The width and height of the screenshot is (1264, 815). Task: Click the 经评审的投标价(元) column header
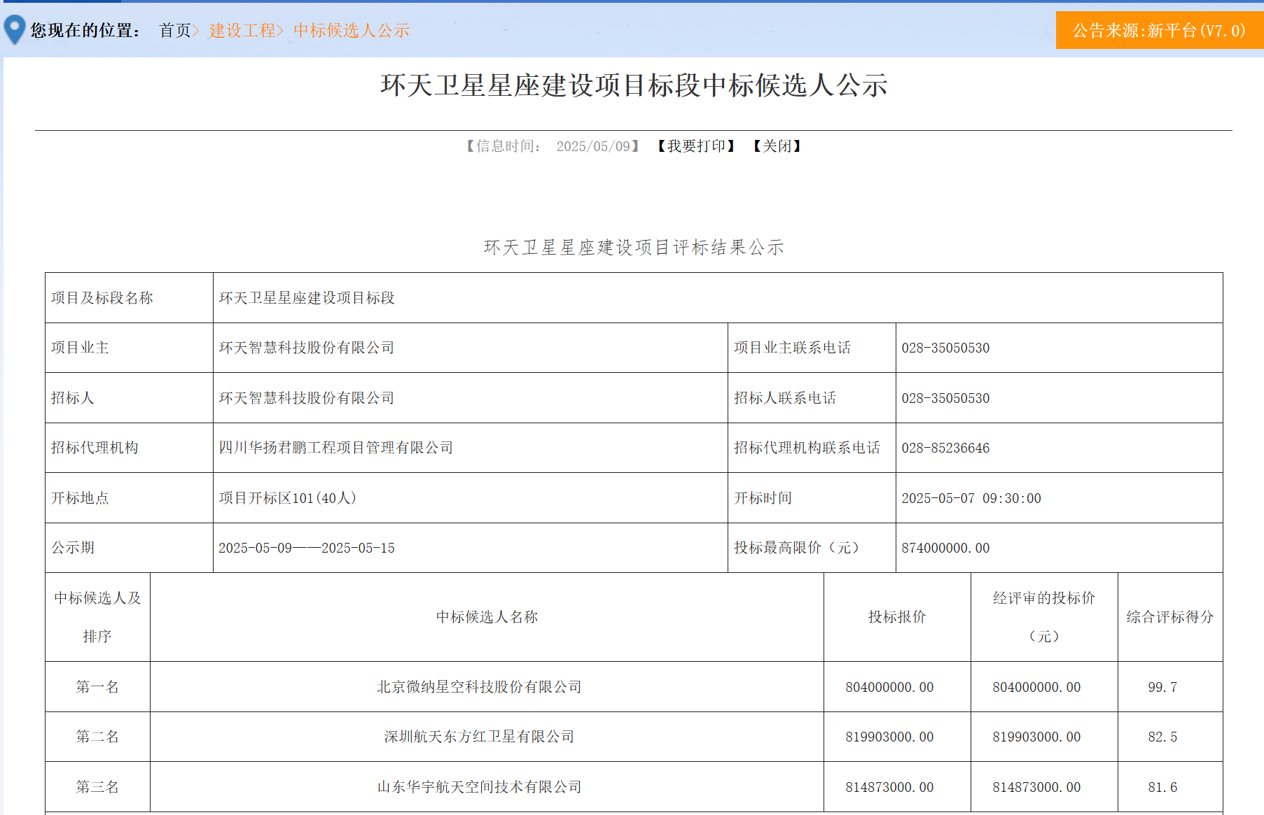tap(1044, 617)
